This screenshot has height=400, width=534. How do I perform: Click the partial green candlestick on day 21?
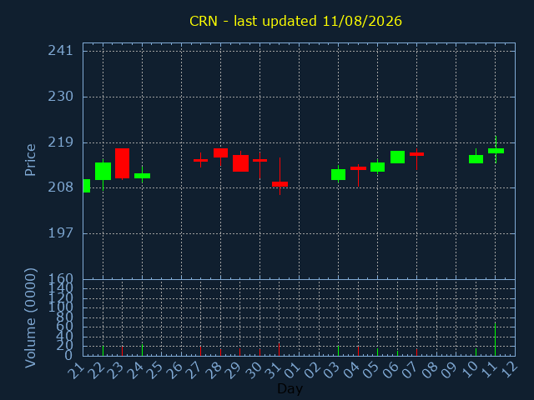click(87, 186)
